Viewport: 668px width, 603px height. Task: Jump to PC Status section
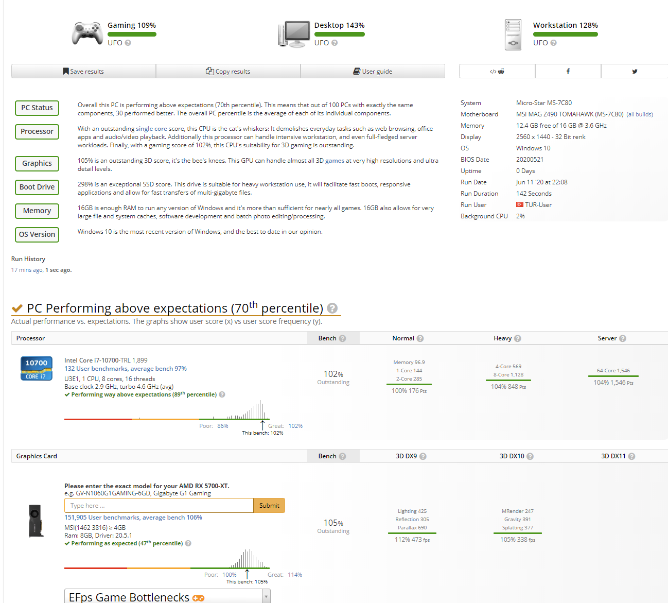(37, 108)
